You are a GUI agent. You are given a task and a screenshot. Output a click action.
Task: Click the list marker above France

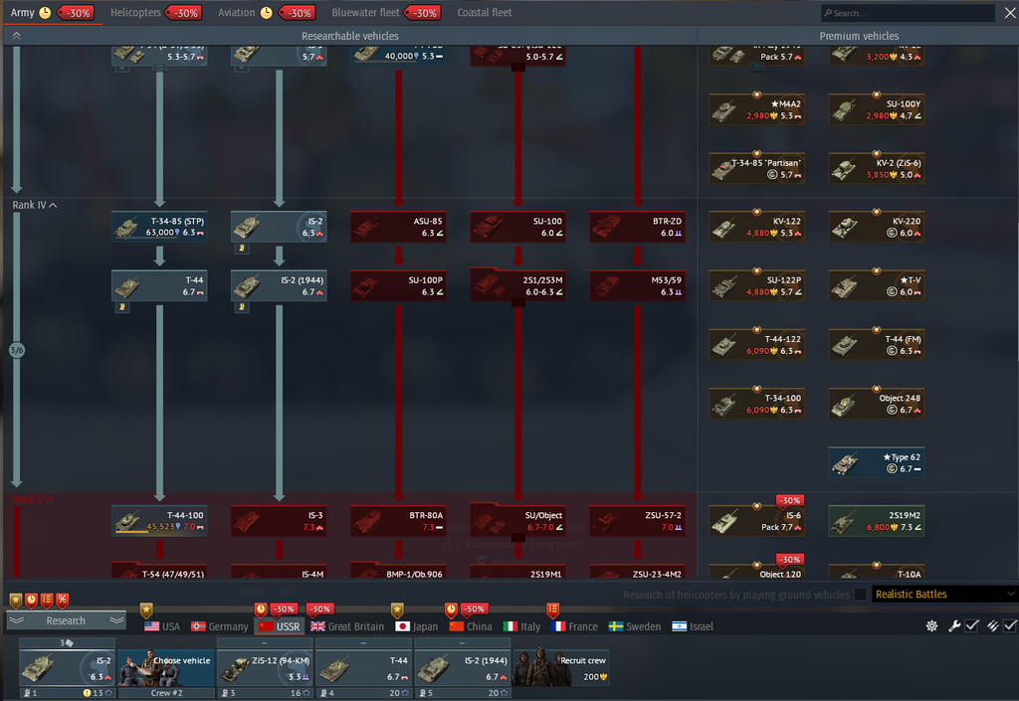pos(552,611)
